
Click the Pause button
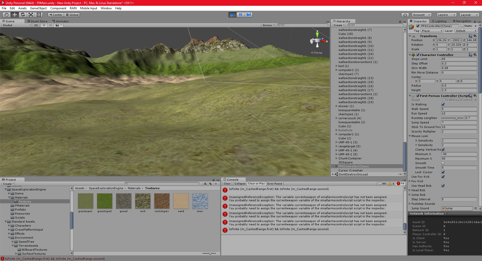[240, 15]
